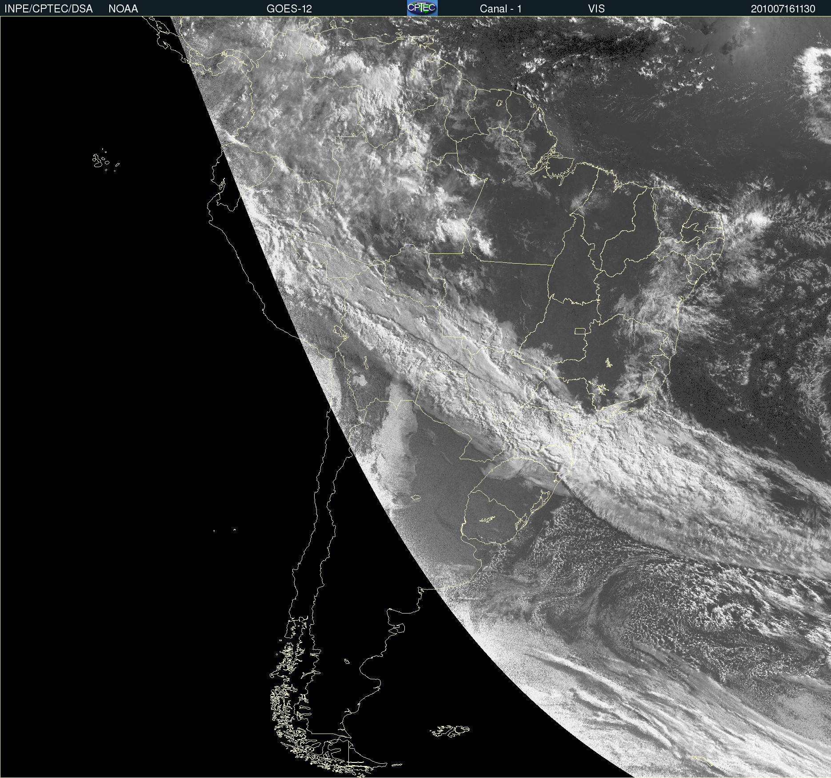Click the CPTEC logo in header

pyautogui.click(x=422, y=8)
